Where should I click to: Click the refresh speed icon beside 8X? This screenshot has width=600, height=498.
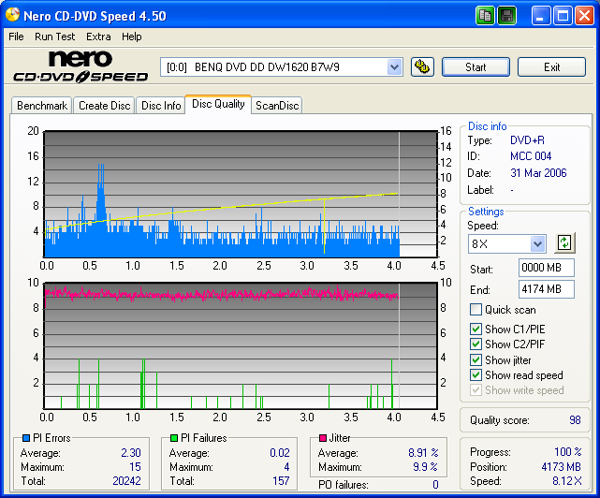tap(564, 243)
